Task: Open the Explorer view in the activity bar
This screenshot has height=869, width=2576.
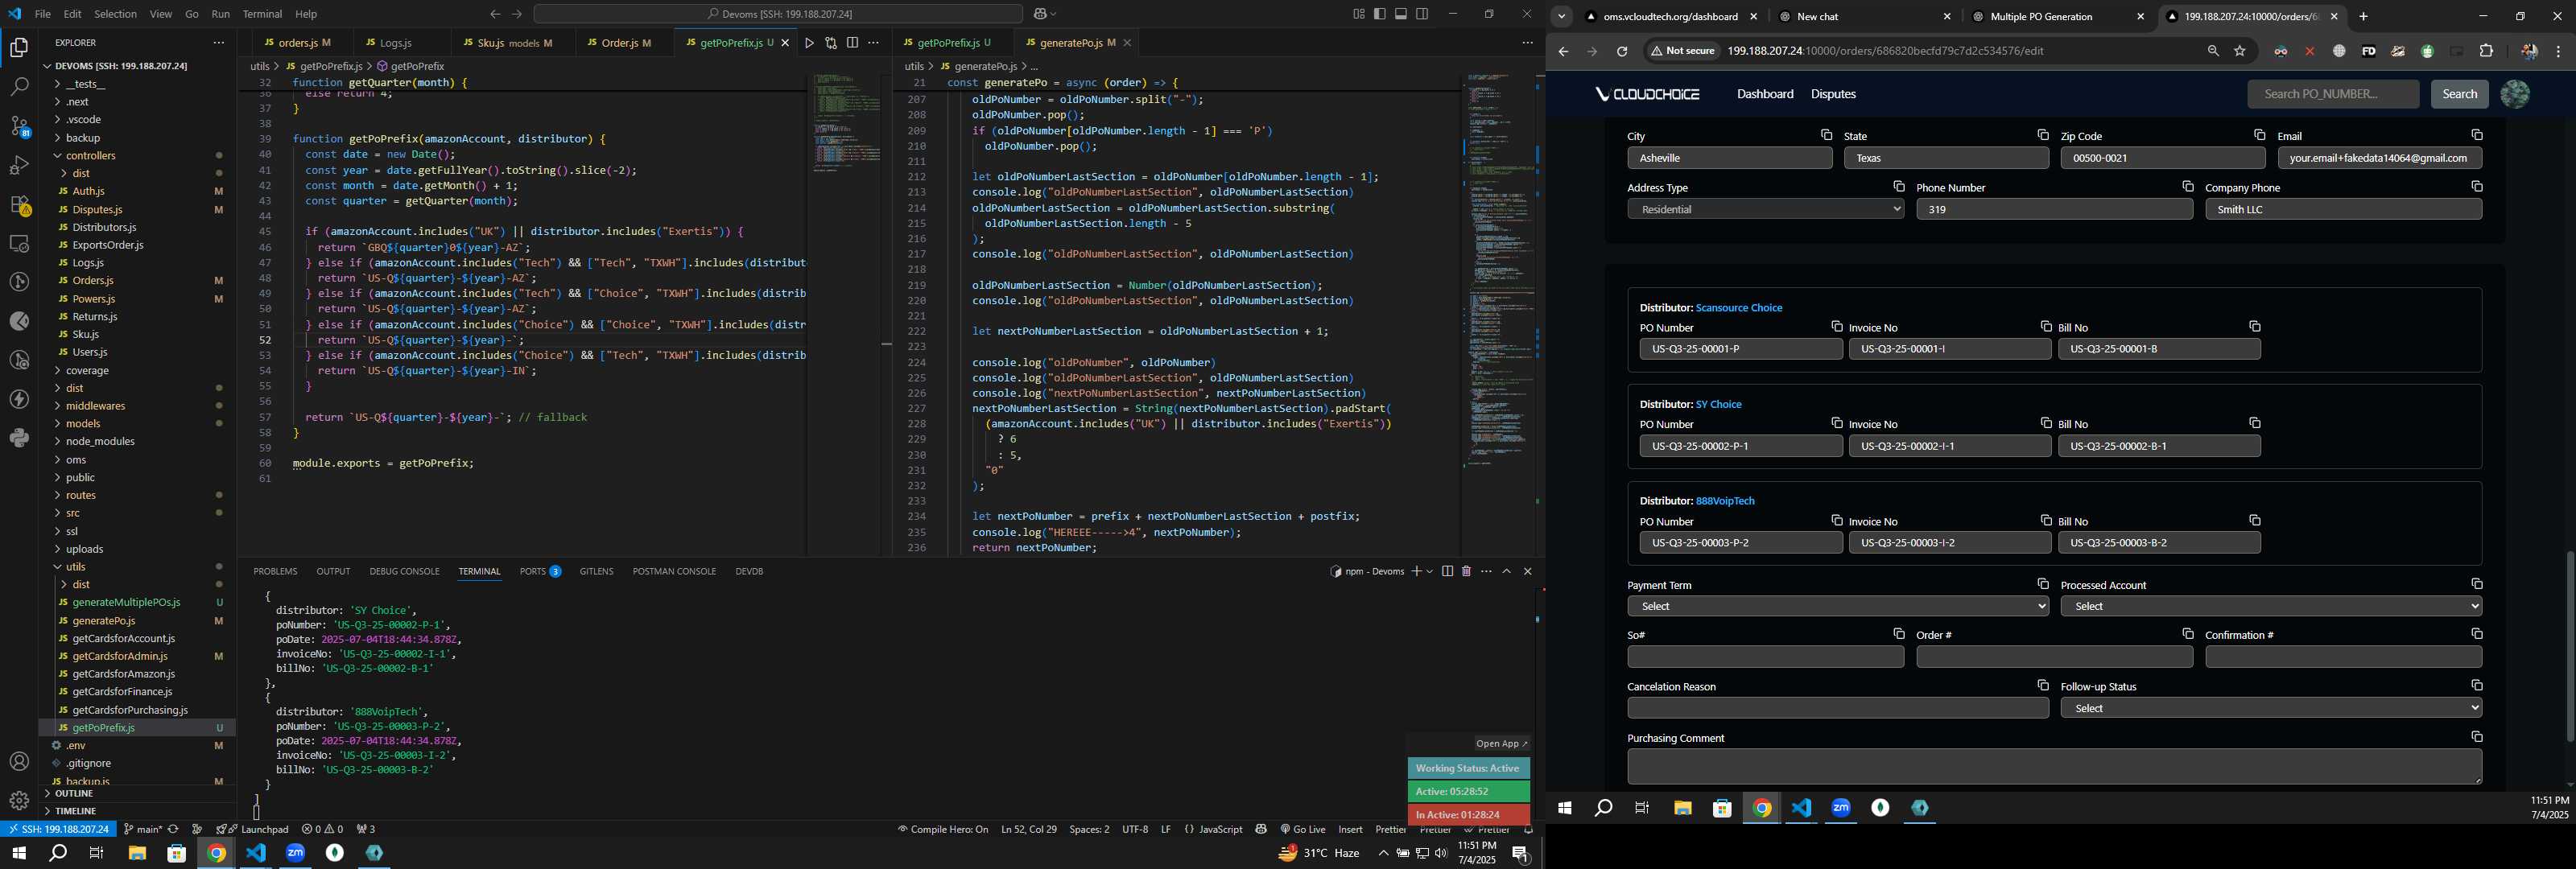Action: (19, 47)
